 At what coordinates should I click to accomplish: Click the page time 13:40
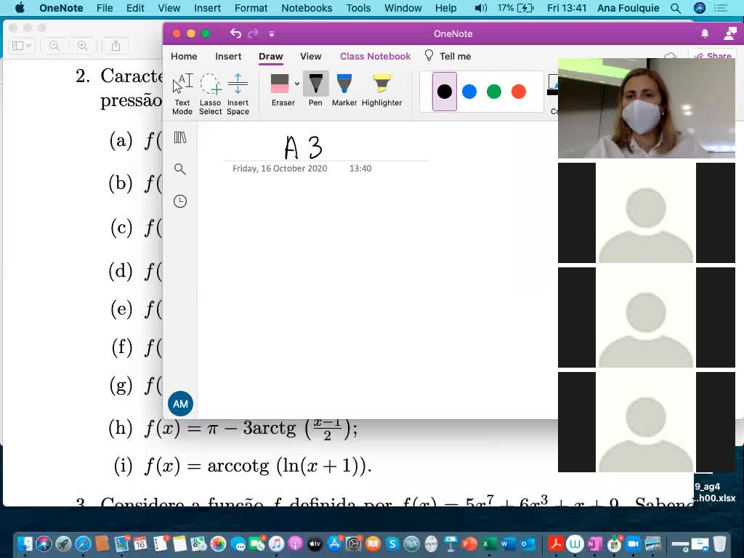coord(360,169)
